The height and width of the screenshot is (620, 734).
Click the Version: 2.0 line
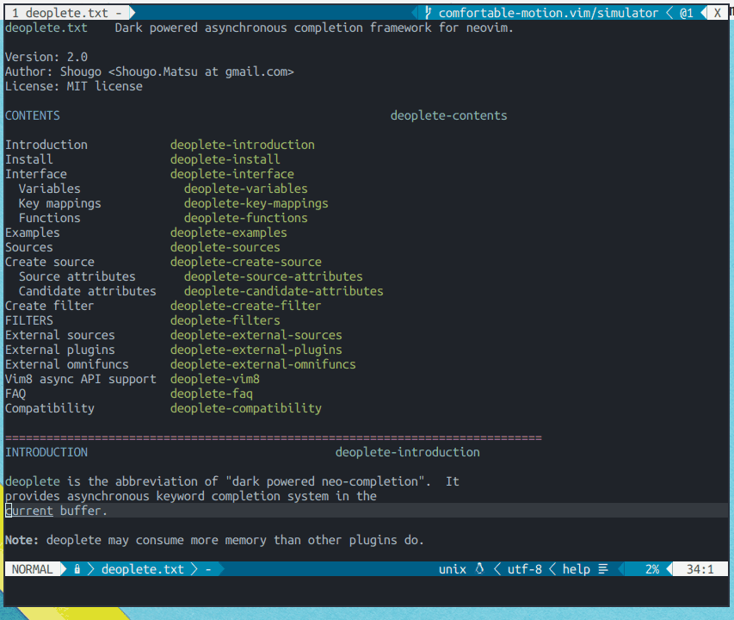pyautogui.click(x=46, y=57)
